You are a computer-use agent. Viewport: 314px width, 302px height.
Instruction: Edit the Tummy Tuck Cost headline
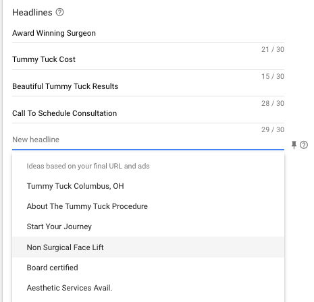[x=148, y=59]
